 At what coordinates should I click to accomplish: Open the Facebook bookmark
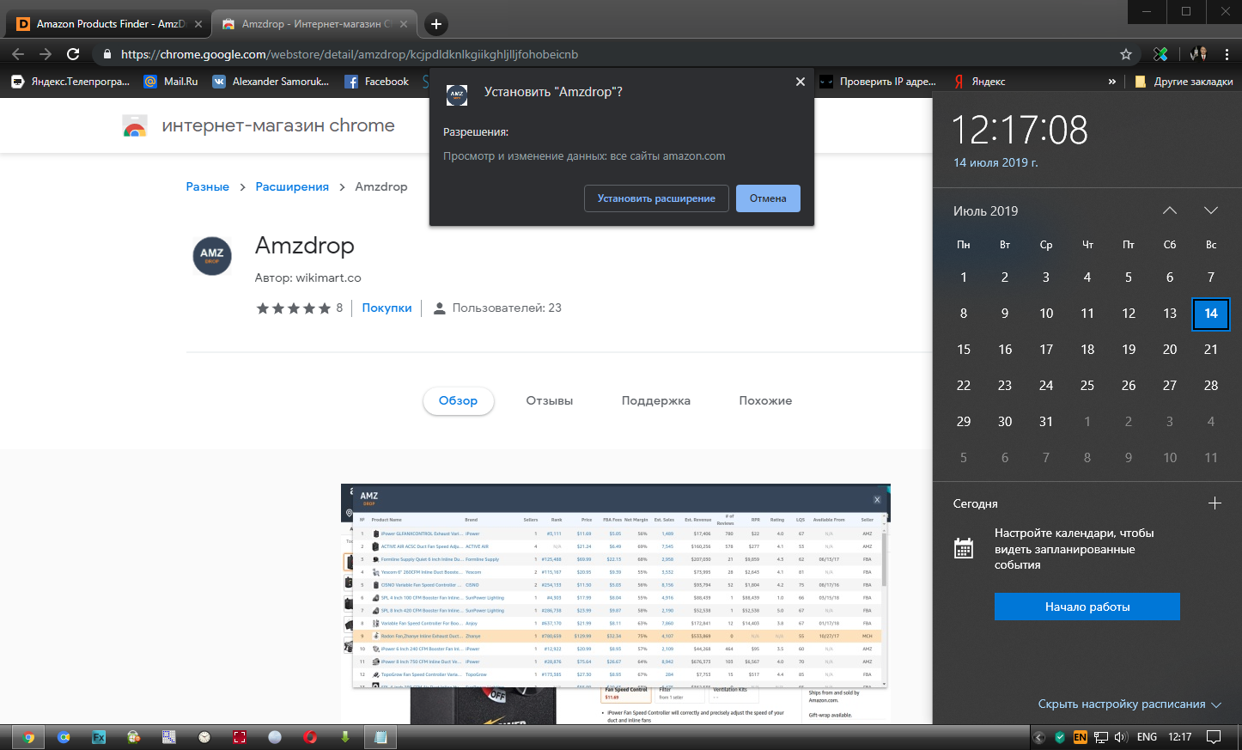click(377, 82)
